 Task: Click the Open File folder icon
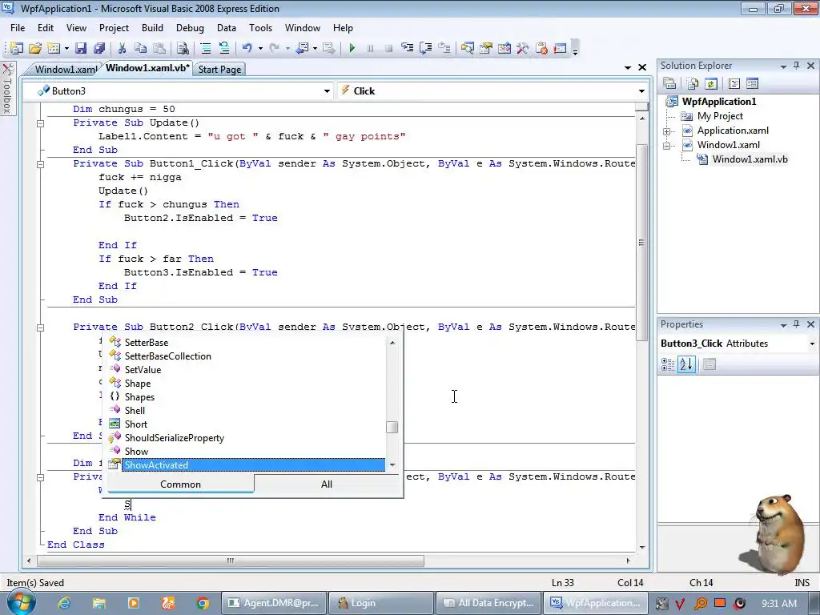point(35,48)
